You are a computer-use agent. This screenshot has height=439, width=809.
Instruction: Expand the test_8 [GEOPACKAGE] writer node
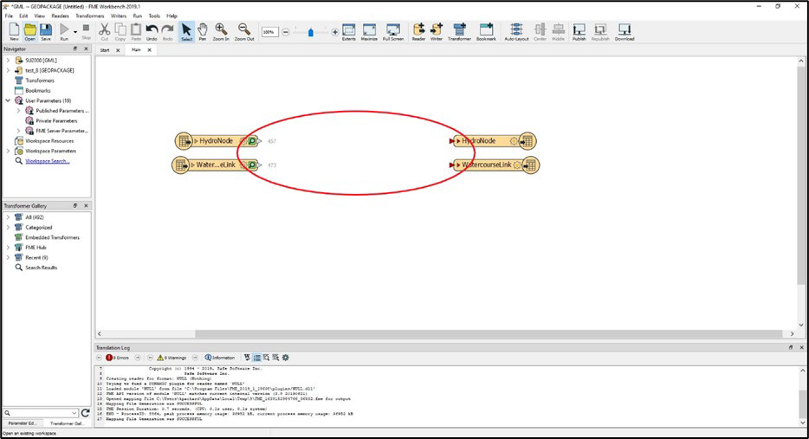pos(8,70)
